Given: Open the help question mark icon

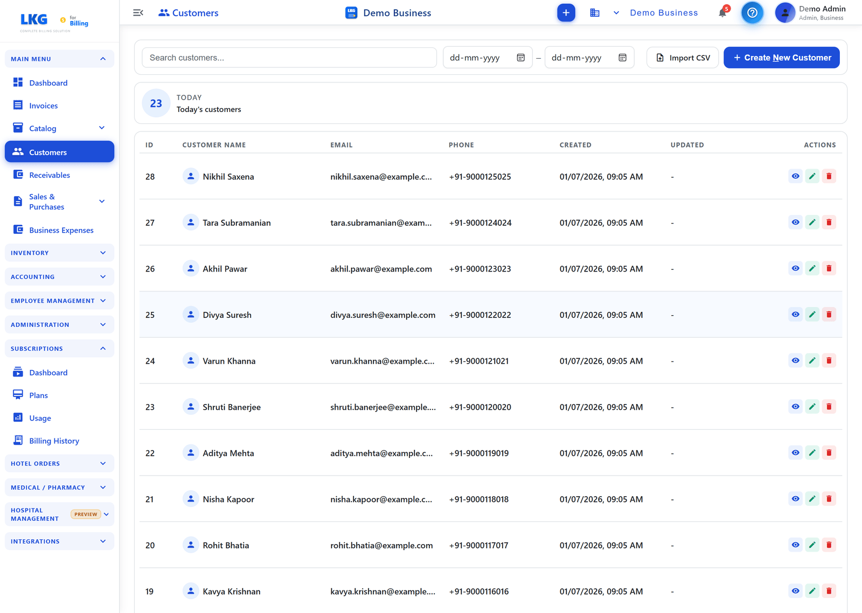Looking at the screenshot, I should 752,12.
